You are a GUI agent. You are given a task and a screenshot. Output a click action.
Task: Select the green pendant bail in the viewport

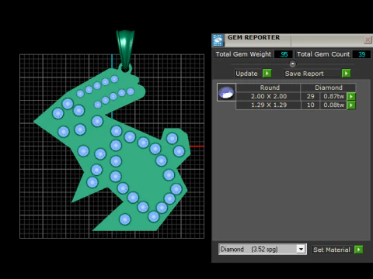click(125, 49)
